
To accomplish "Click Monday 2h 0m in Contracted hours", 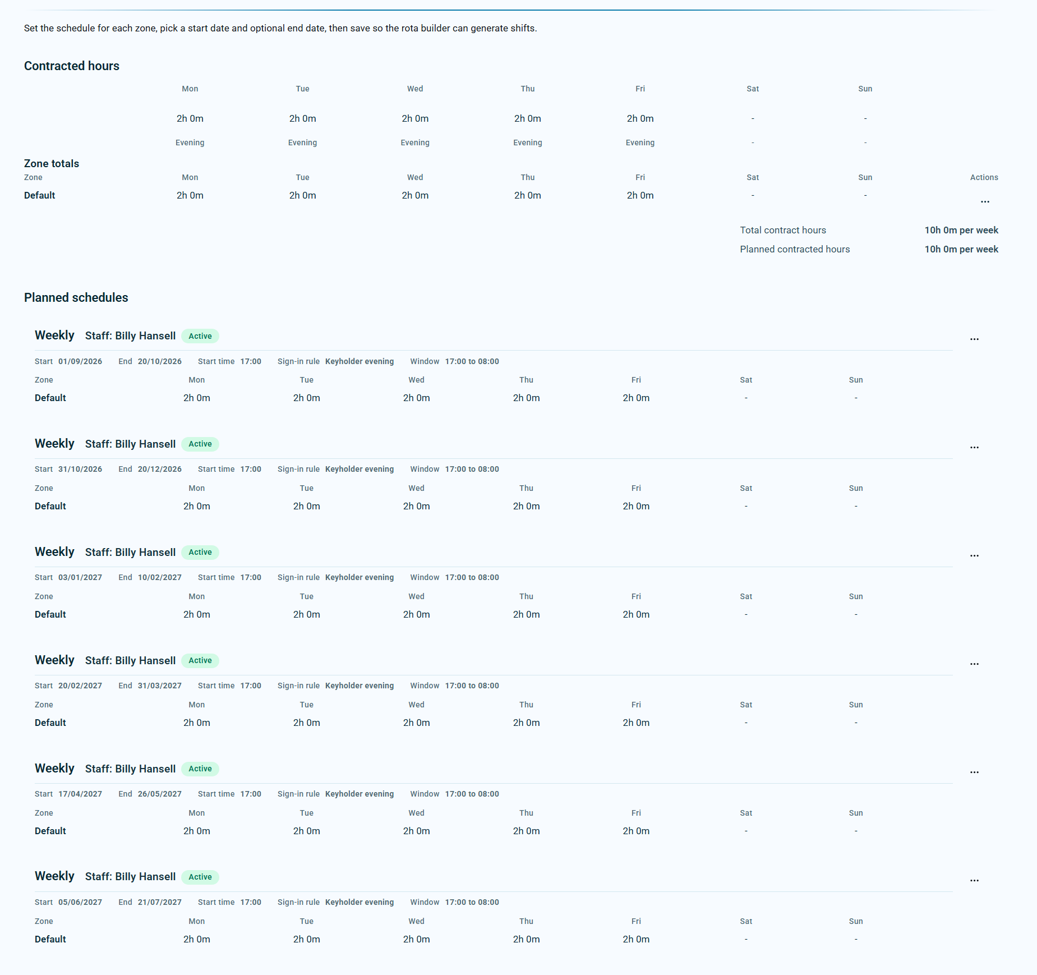I will click(190, 118).
